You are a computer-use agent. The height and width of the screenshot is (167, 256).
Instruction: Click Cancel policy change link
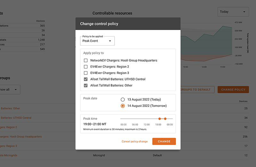[135, 141]
